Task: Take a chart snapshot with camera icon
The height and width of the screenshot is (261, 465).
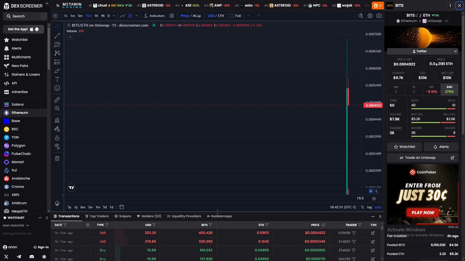Action: click(x=379, y=16)
